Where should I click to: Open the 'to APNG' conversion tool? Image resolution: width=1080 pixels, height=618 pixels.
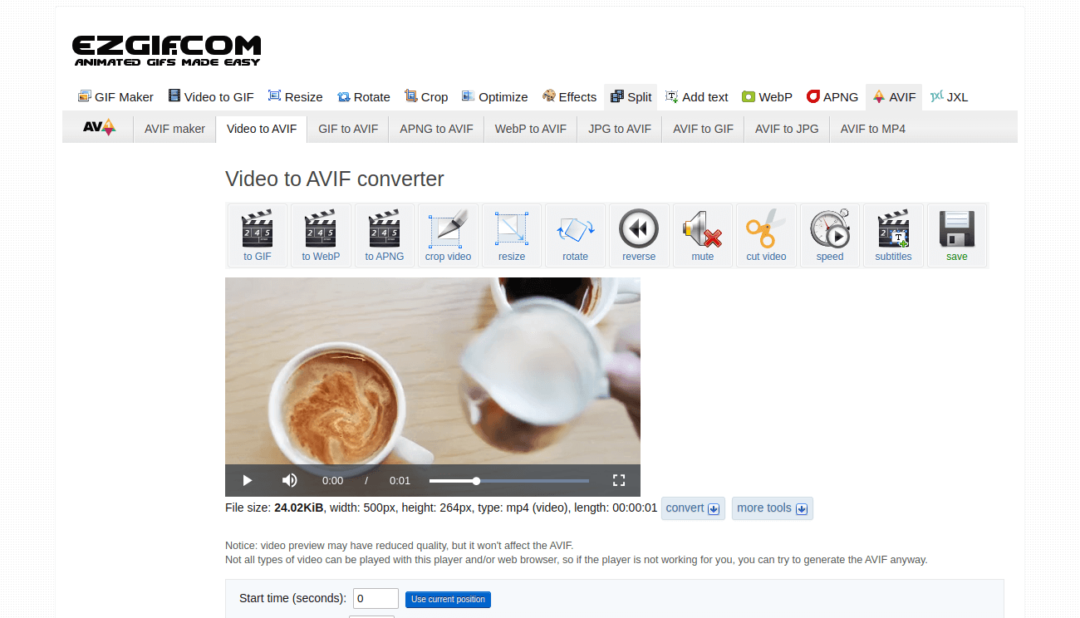[384, 235]
